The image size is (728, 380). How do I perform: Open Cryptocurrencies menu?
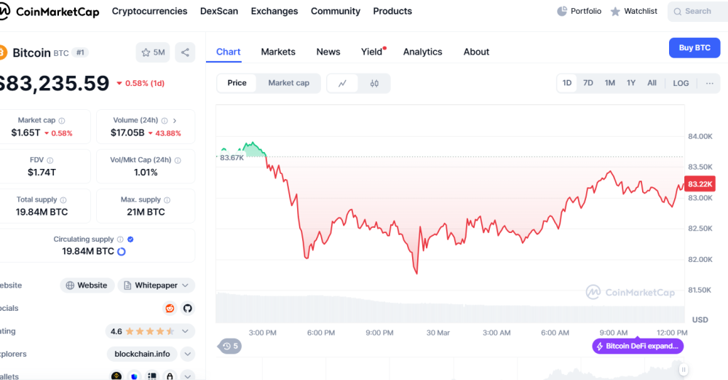click(149, 11)
